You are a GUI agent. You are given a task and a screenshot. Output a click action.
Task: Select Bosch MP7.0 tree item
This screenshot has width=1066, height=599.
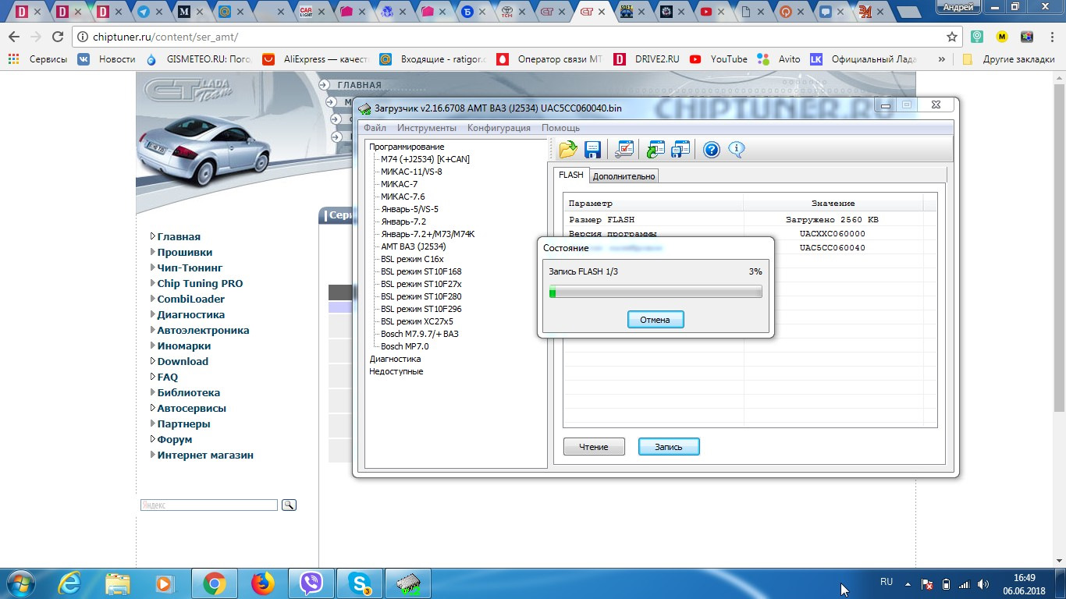tap(404, 346)
